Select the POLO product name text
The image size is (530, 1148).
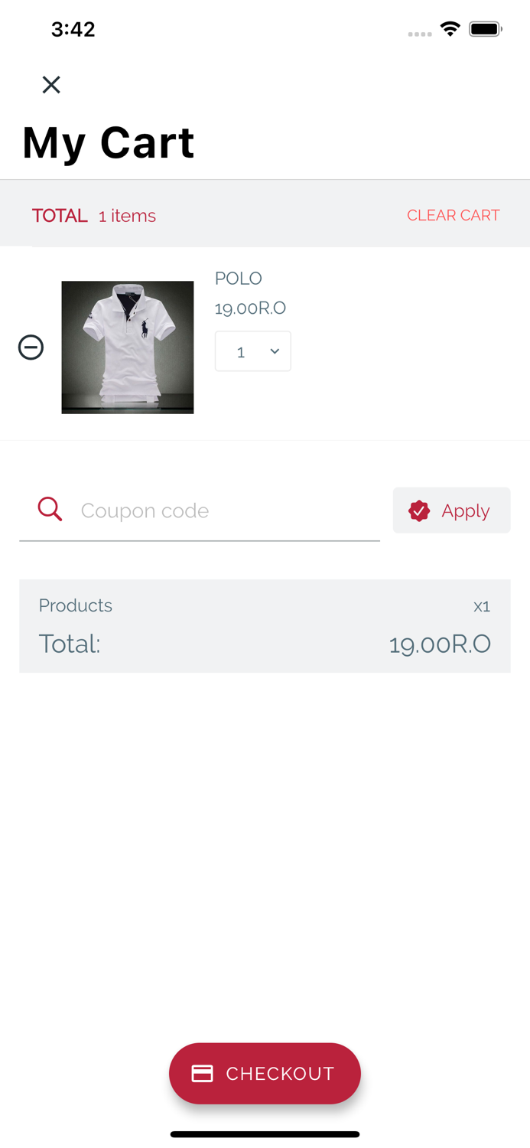[238, 279]
